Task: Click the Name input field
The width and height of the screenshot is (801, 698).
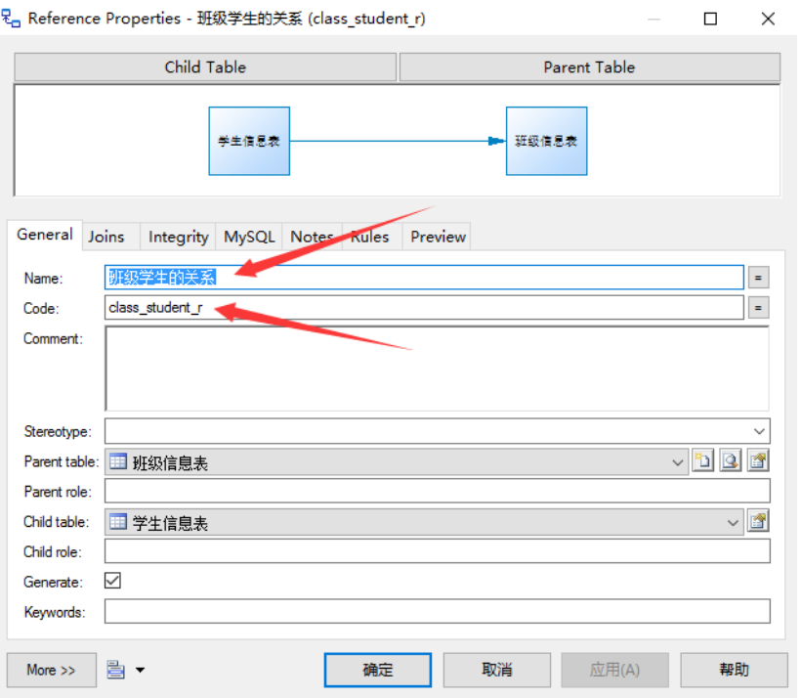Action: click(424, 278)
